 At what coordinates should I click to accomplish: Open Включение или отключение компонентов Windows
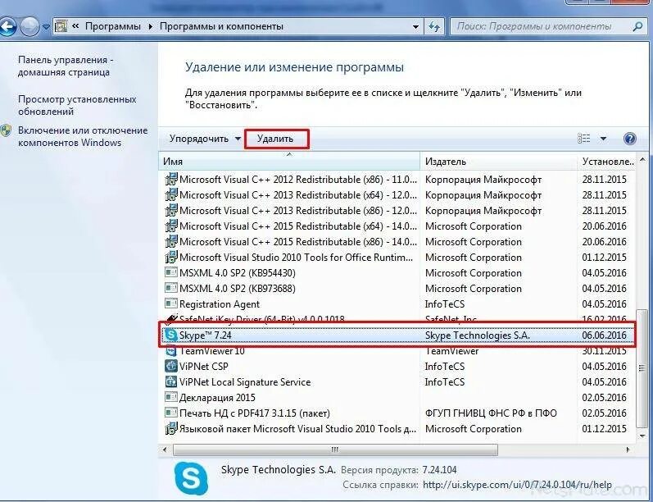[x=83, y=136]
